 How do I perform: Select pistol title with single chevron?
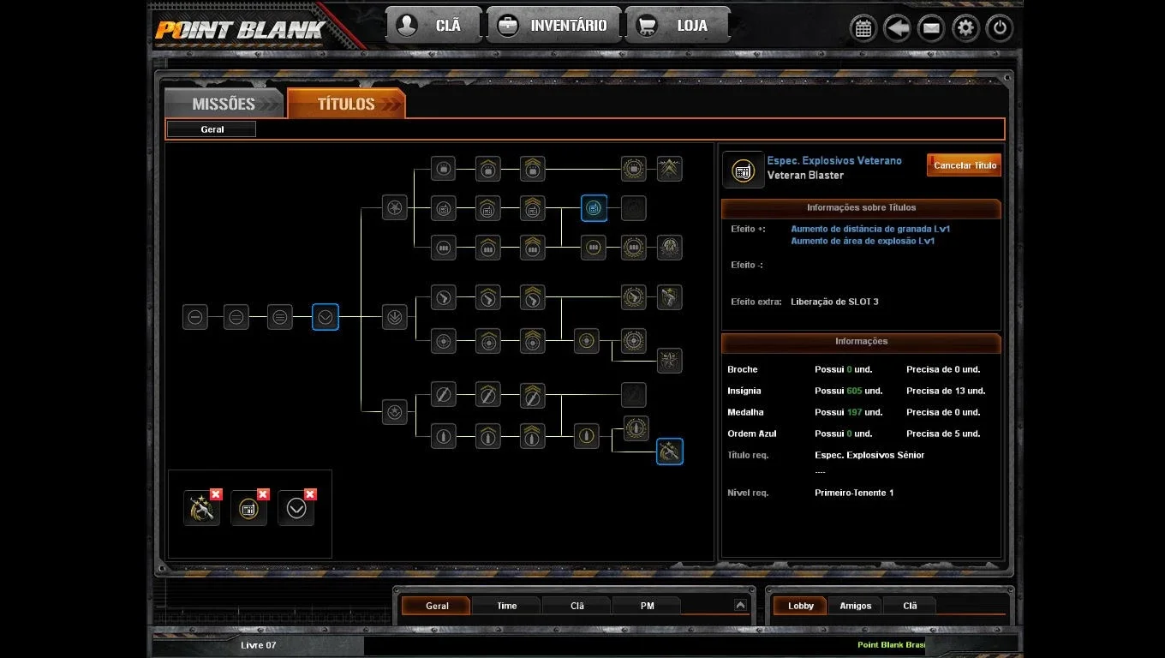488,297
